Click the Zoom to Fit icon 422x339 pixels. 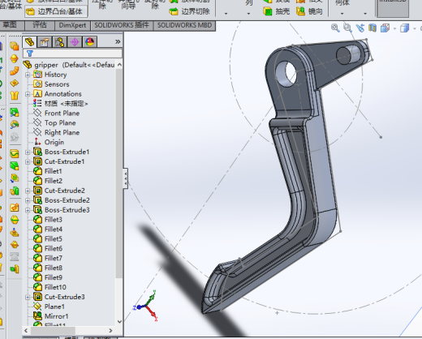[335, 28]
